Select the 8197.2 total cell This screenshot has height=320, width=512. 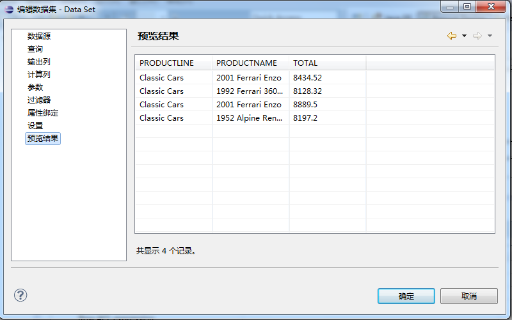tap(328, 118)
